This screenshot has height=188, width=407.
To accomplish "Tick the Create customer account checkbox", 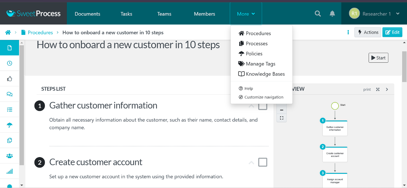I will (263, 162).
